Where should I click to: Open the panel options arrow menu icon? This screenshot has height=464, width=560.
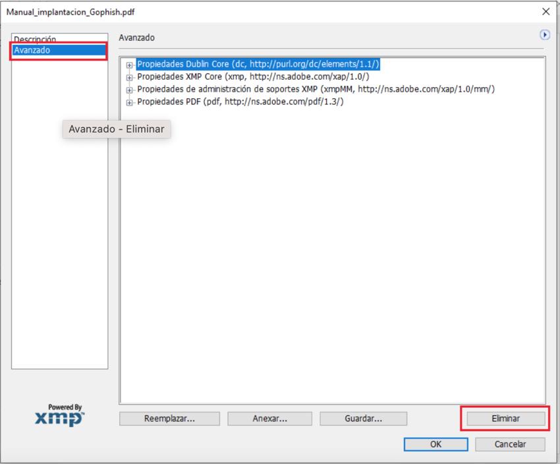pos(544,35)
